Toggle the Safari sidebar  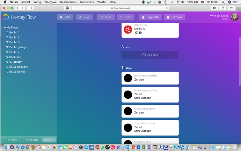(30, 8)
